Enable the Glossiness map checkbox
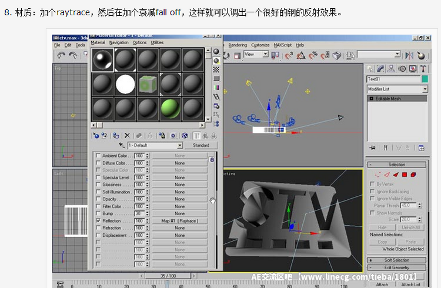Image resolution: width=441 pixels, height=288 pixels. pos(98,185)
